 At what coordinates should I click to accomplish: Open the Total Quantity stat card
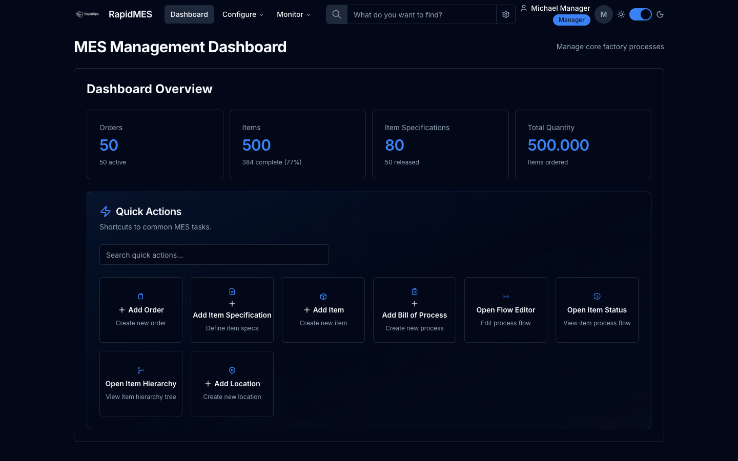[583, 144]
